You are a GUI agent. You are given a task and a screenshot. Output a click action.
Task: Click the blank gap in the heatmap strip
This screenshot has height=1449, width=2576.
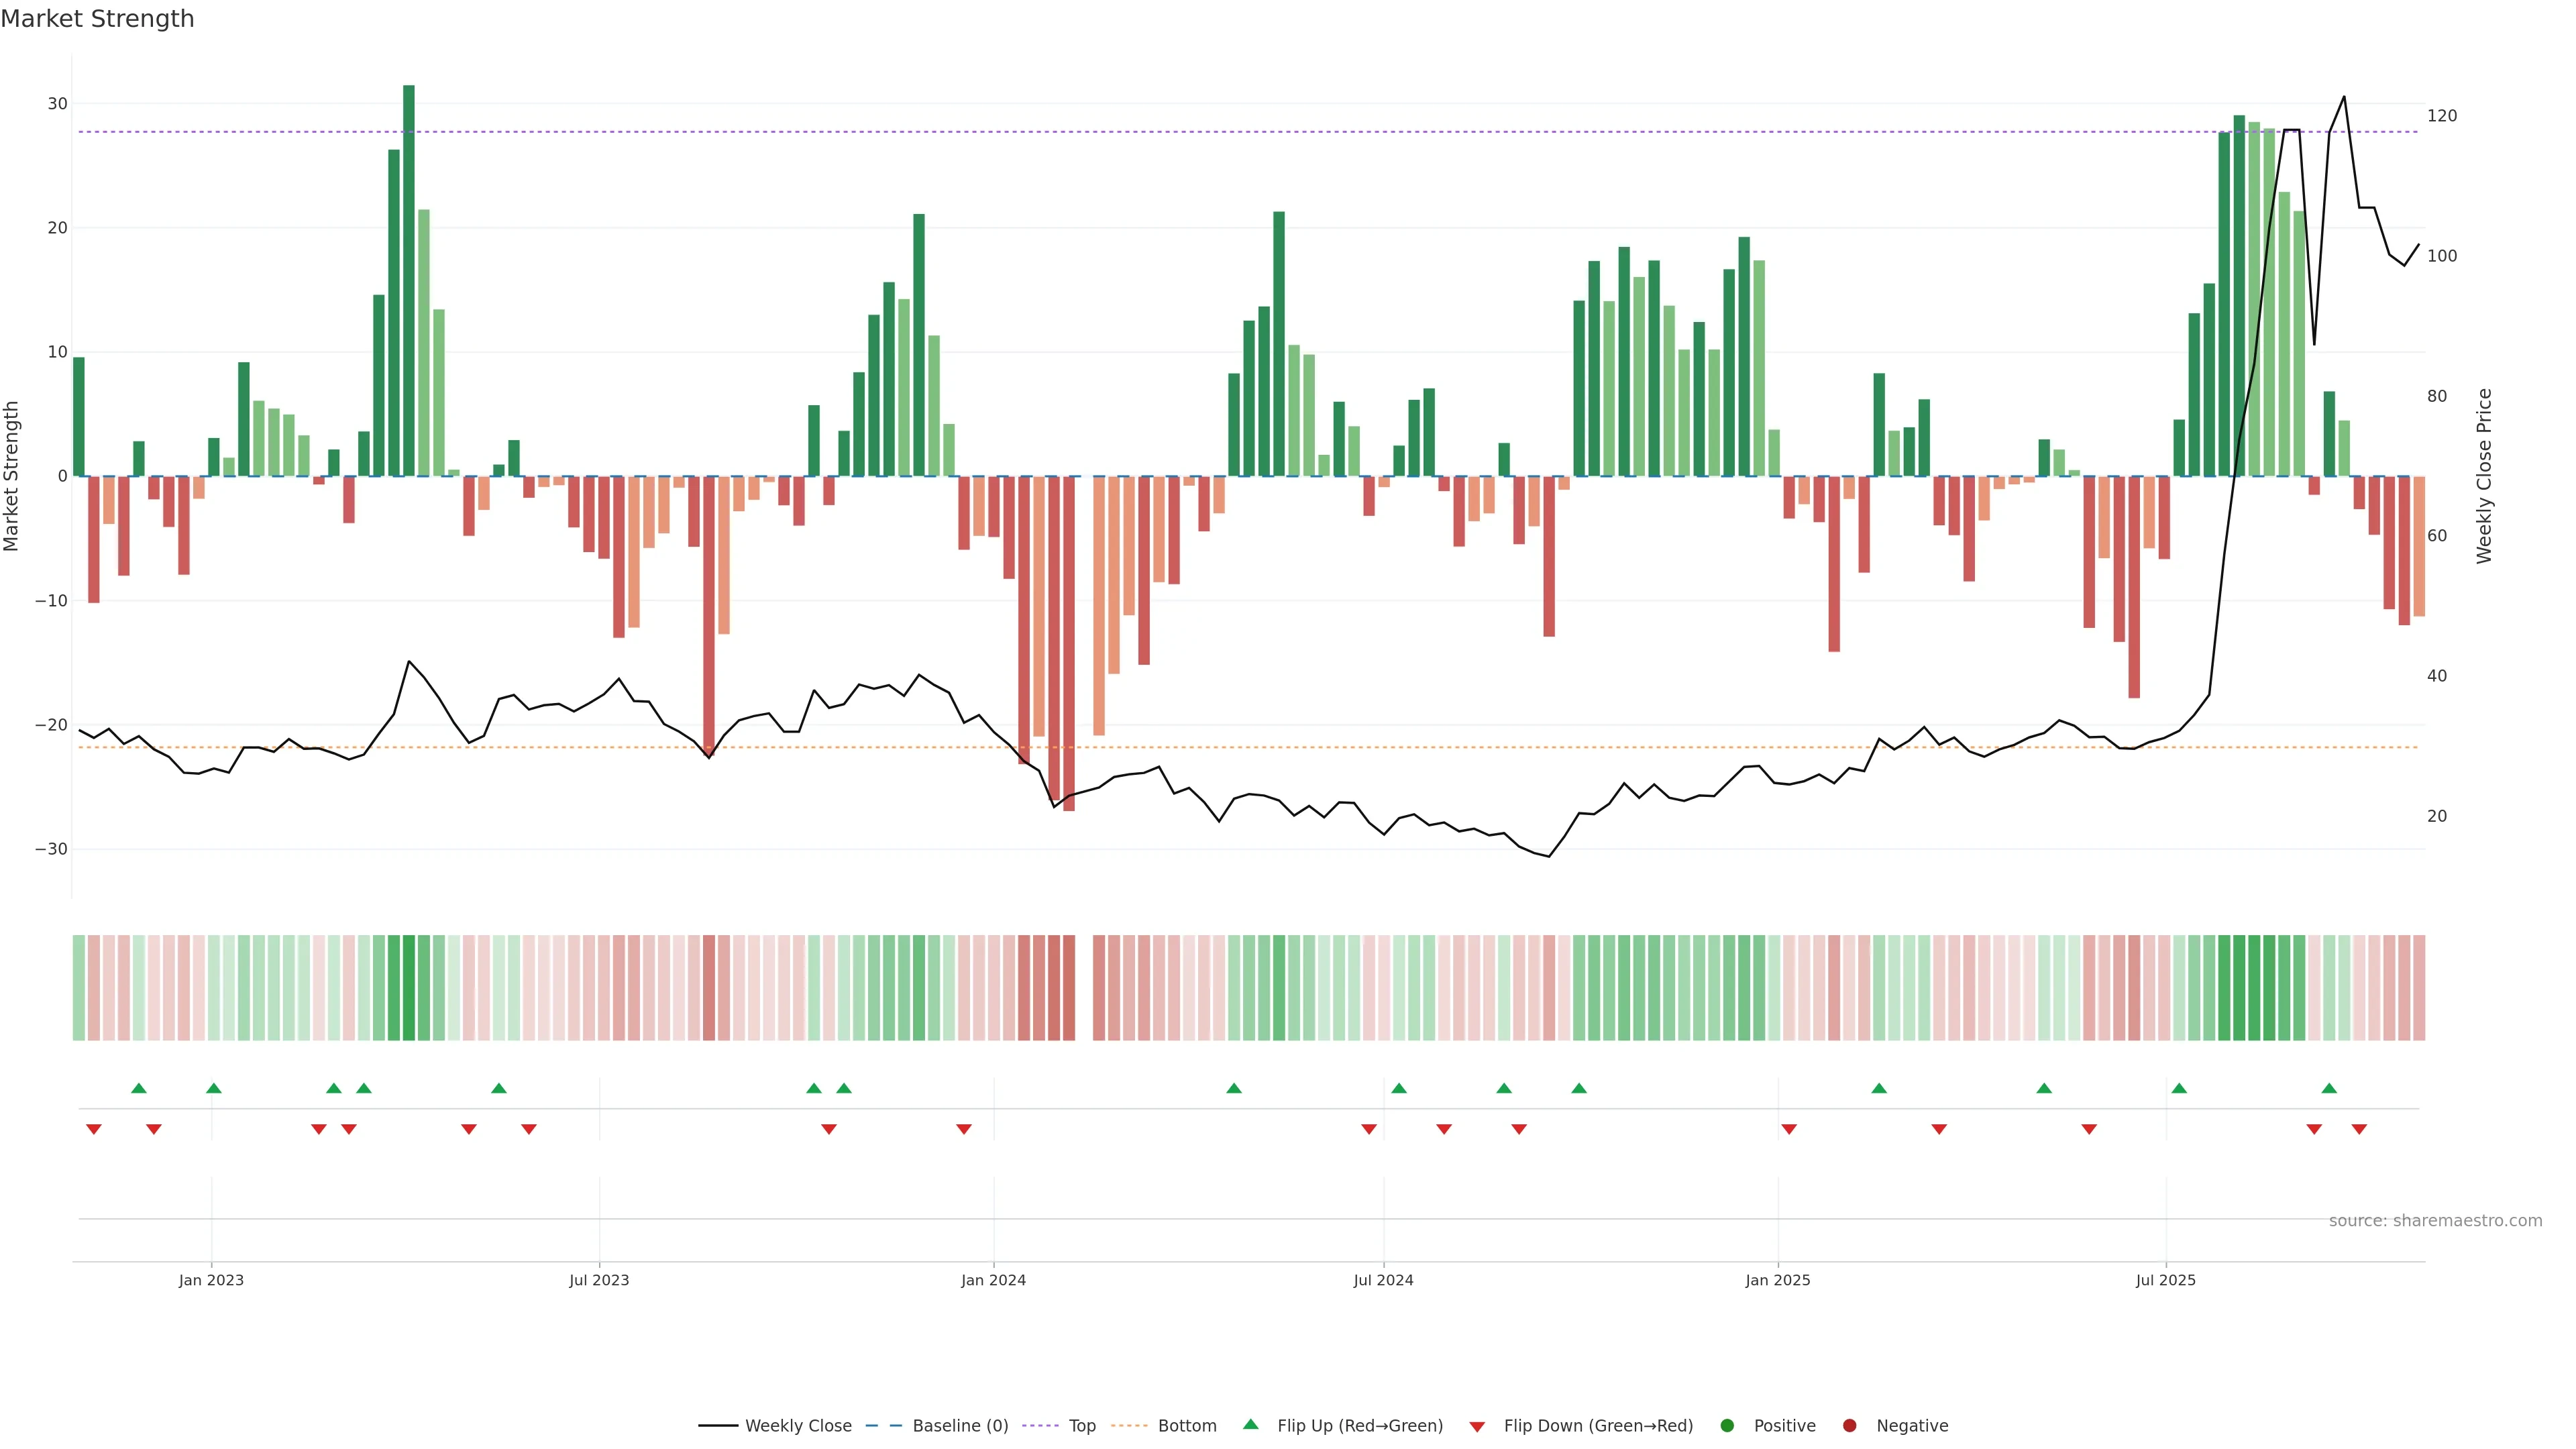[x=1084, y=988]
